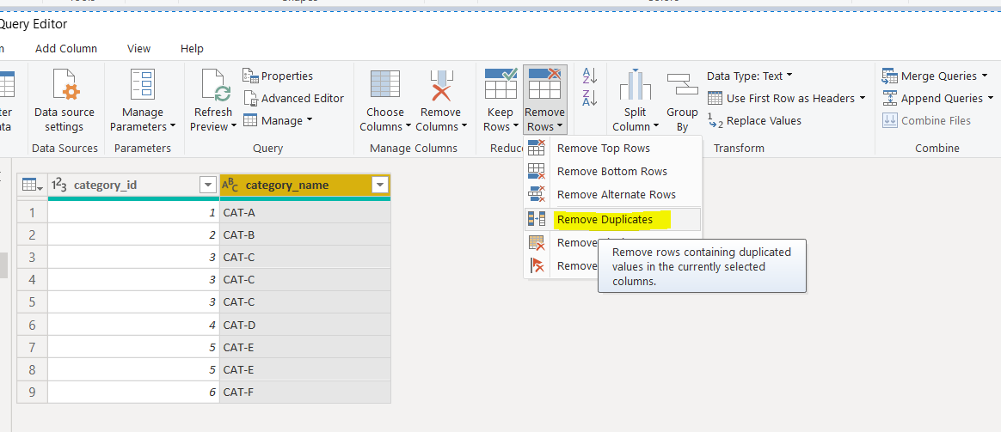Switch to the Add Column tab
The image size is (1001, 432).
tap(66, 48)
